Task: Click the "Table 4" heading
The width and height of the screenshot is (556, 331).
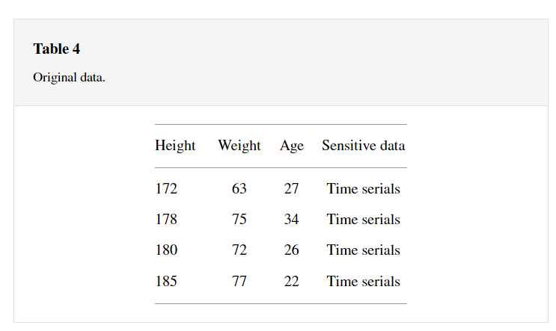Action: (56, 49)
